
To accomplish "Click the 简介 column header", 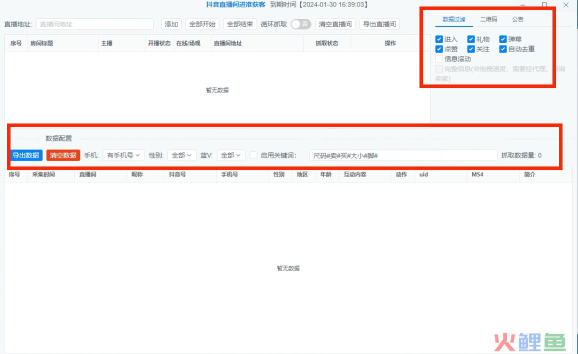I will [x=529, y=174].
